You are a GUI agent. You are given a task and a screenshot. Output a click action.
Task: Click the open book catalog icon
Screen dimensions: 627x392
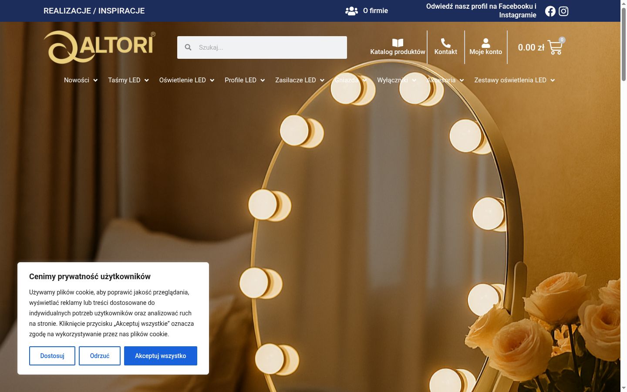(398, 43)
